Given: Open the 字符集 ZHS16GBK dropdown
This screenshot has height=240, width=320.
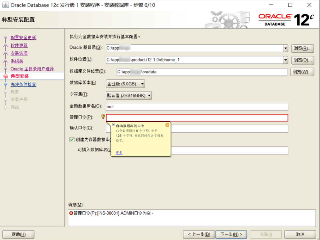Looking at the screenshot, I should pyautogui.click(x=129, y=96).
